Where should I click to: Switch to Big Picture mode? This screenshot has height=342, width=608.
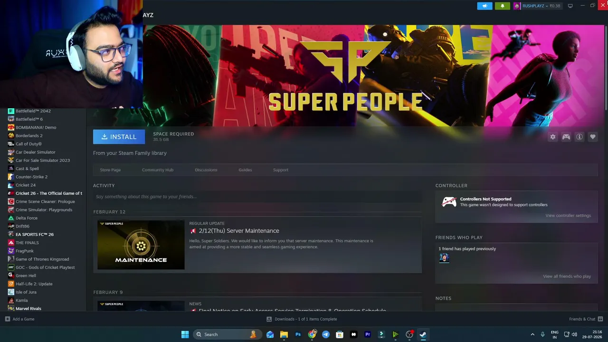tap(570, 6)
